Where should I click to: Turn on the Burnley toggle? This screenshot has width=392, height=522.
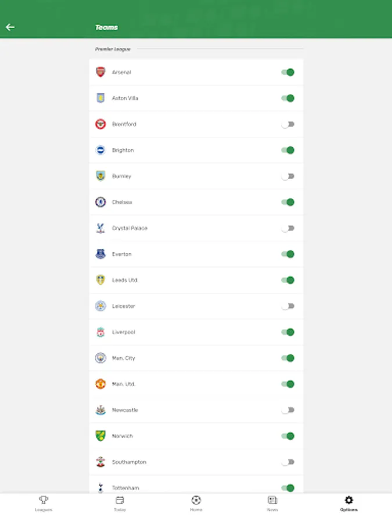[x=288, y=176]
